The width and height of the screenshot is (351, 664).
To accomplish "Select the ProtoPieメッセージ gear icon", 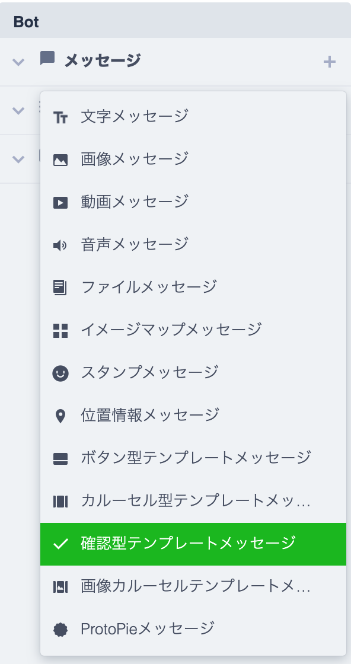I will click(61, 628).
